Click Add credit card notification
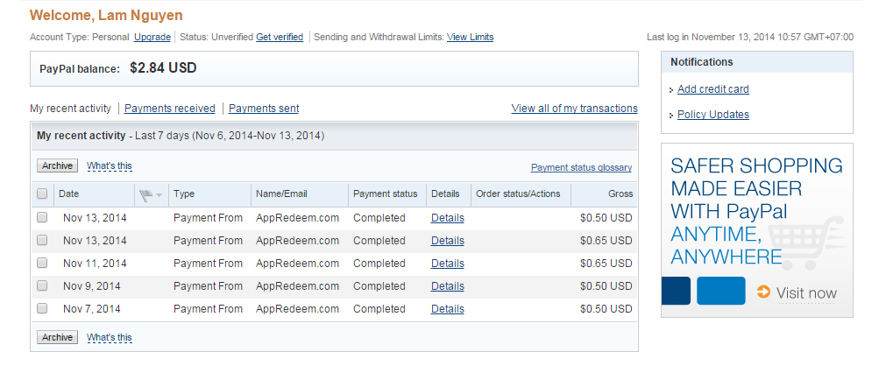Viewport: 879px width, 380px height. tap(712, 89)
